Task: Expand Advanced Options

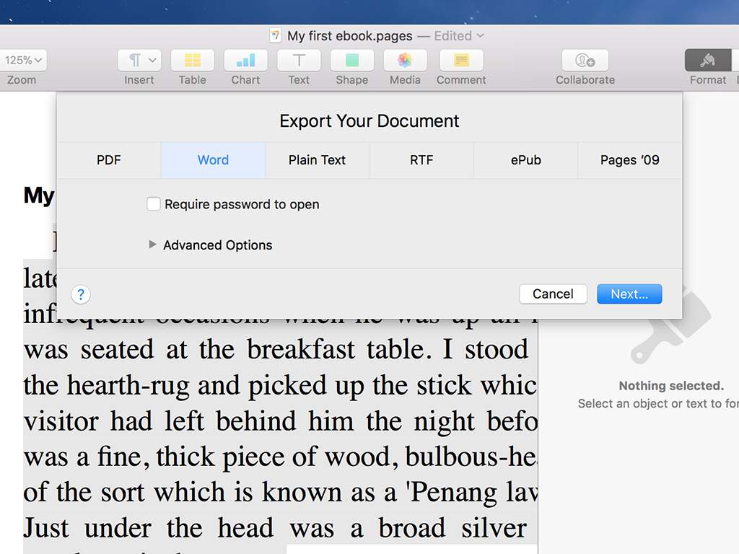Action: (x=152, y=245)
